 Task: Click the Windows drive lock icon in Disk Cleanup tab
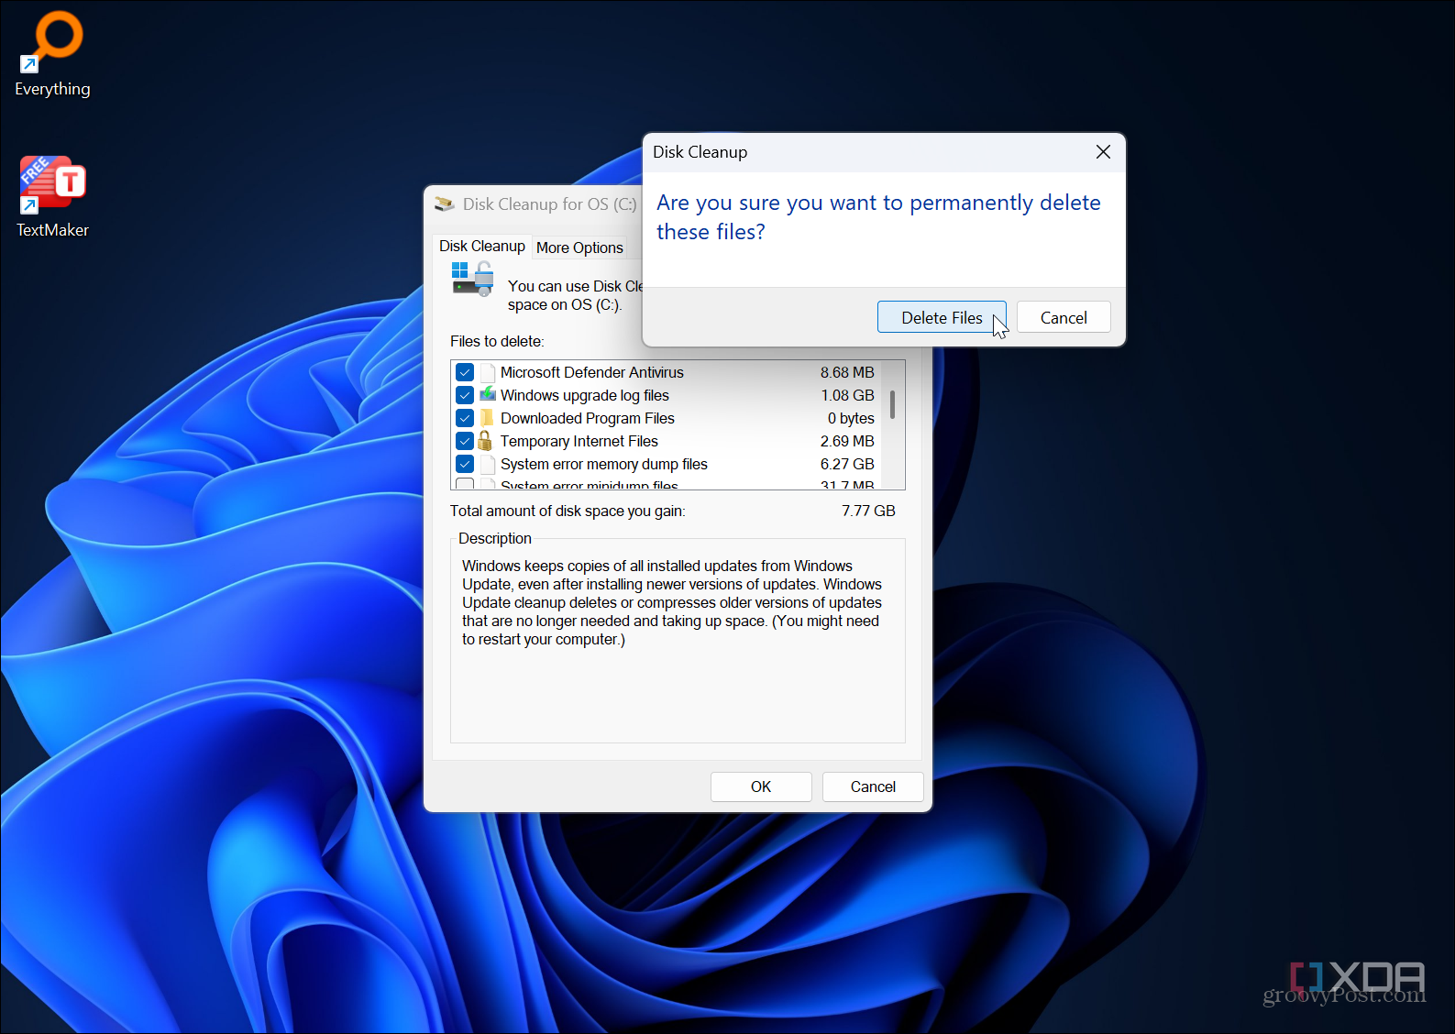473,279
